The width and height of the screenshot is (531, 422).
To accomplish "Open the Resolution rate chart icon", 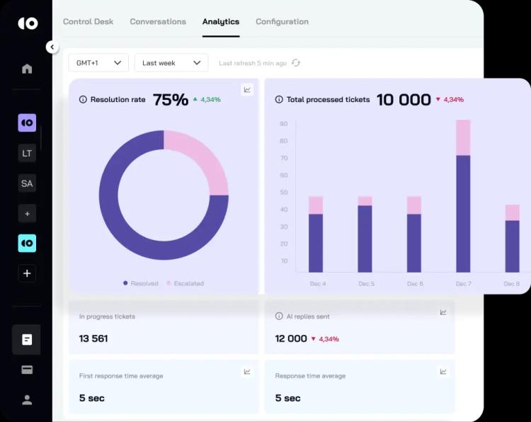I will tap(246, 89).
